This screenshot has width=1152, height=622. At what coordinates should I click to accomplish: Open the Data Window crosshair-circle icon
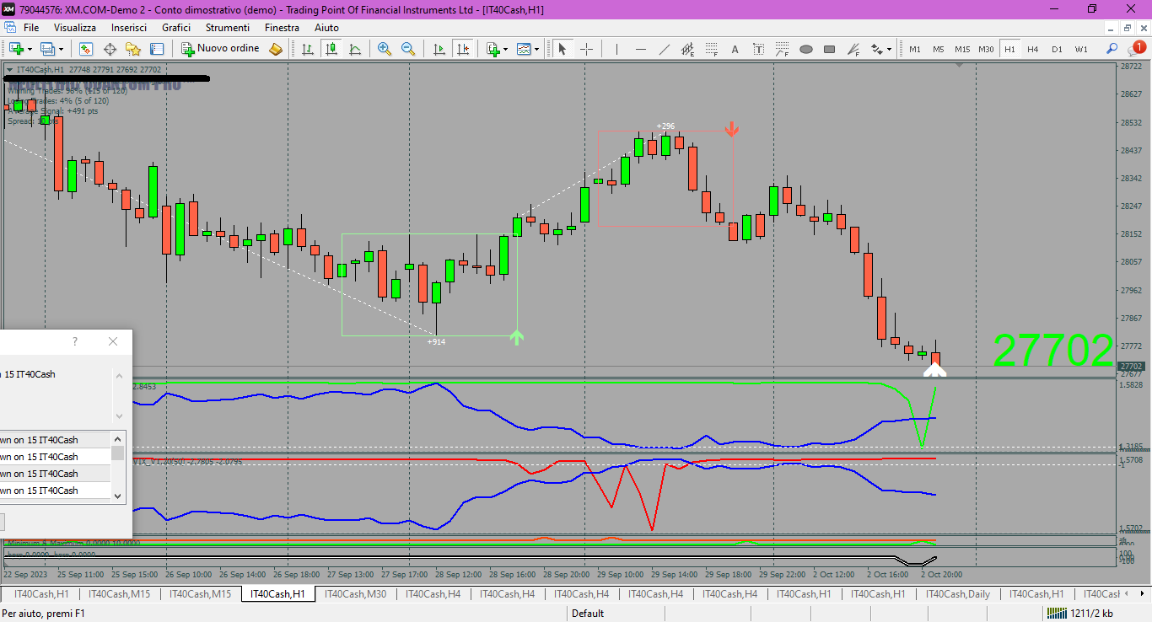pos(110,49)
